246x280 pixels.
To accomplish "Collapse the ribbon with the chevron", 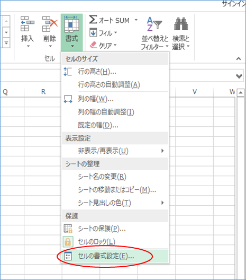I will pyautogui.click(x=239, y=58).
